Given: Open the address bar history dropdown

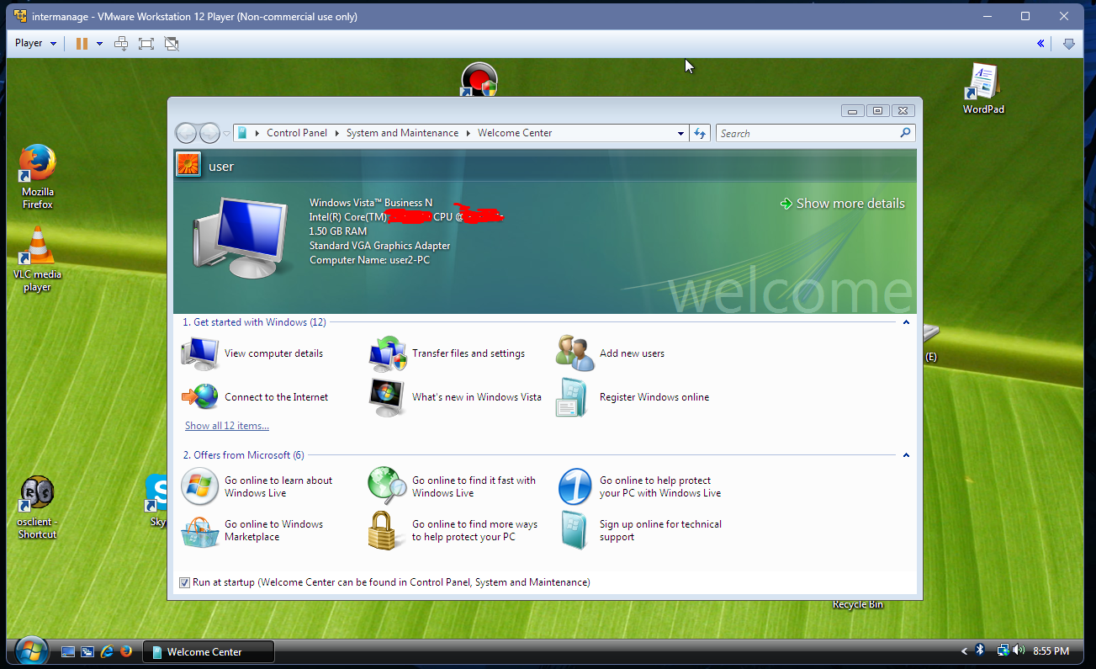Looking at the screenshot, I should (x=681, y=133).
